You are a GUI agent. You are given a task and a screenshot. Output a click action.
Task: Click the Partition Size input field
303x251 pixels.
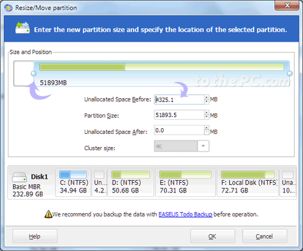[179, 115]
